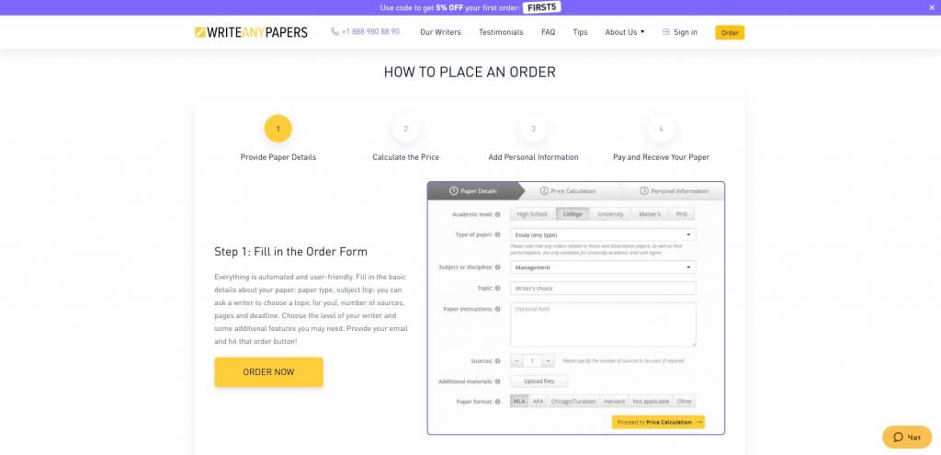The height and width of the screenshot is (455, 941).
Task: Open Testimonials page
Action: [x=501, y=32]
